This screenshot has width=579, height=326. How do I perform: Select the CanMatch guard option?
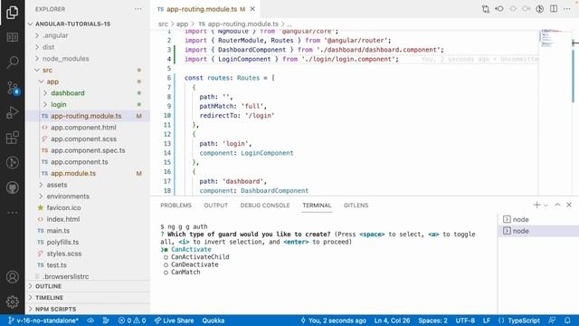coord(185,272)
